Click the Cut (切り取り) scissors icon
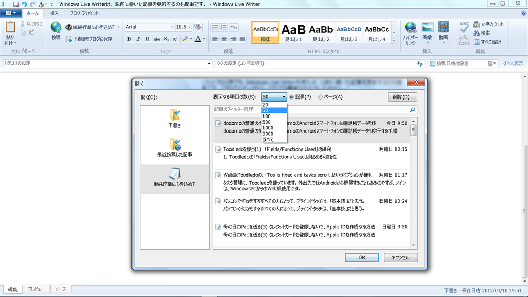The height and width of the screenshot is (297, 528). (23, 24)
